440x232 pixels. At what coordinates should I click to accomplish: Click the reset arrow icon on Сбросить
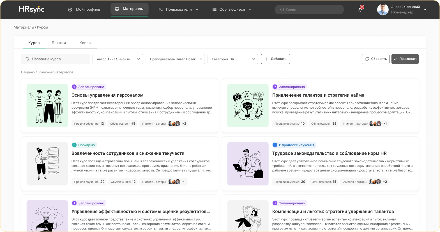pos(367,59)
